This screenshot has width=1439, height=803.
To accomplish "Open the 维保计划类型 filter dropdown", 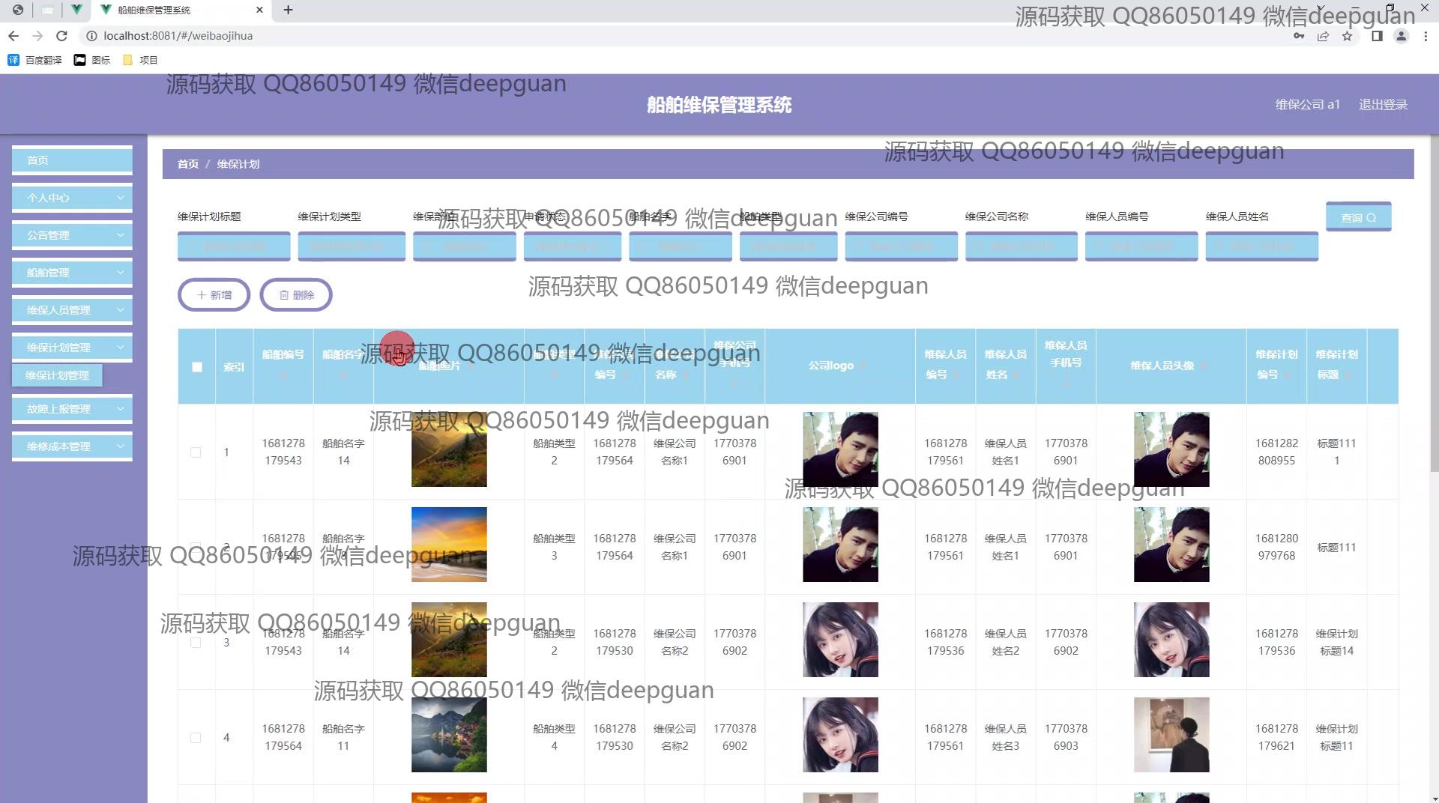I will click(x=352, y=246).
